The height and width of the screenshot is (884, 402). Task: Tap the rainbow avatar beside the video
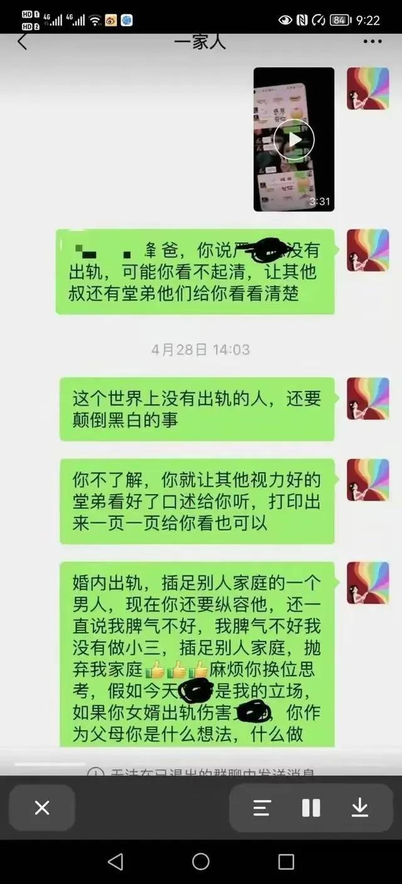point(368,89)
